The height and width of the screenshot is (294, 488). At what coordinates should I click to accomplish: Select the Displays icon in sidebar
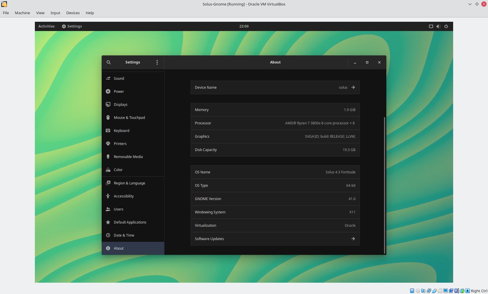pyautogui.click(x=108, y=104)
